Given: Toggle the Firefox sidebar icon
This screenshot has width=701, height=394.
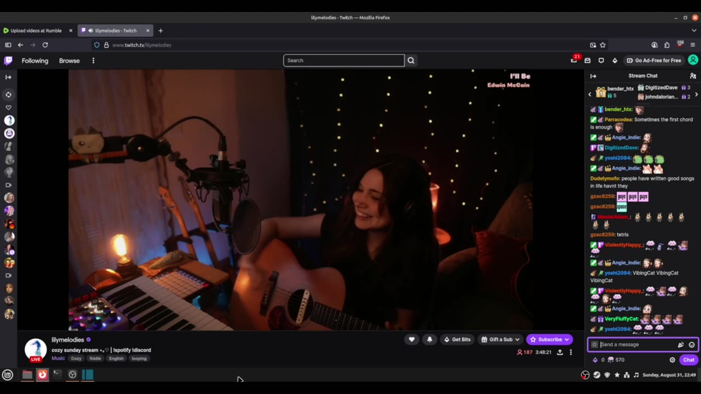Looking at the screenshot, I should pyautogui.click(x=8, y=45).
